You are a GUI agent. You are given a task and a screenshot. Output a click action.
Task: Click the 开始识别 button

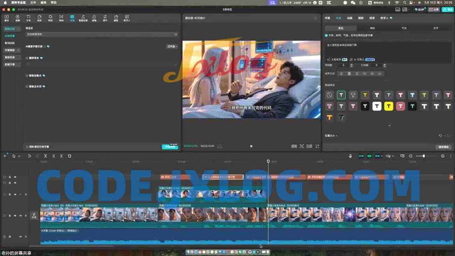click(170, 147)
